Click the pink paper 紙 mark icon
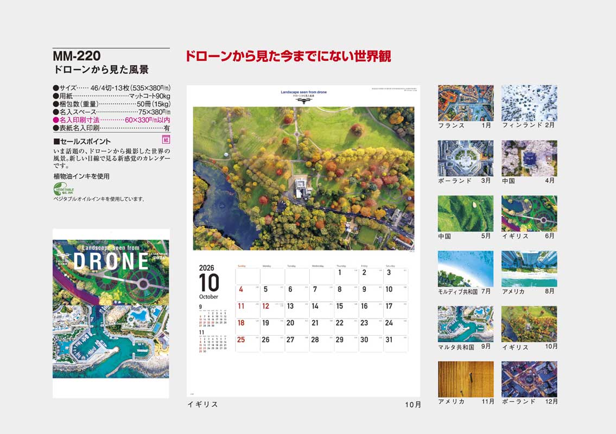Screen dimensions: 616x434 coord(166,140)
